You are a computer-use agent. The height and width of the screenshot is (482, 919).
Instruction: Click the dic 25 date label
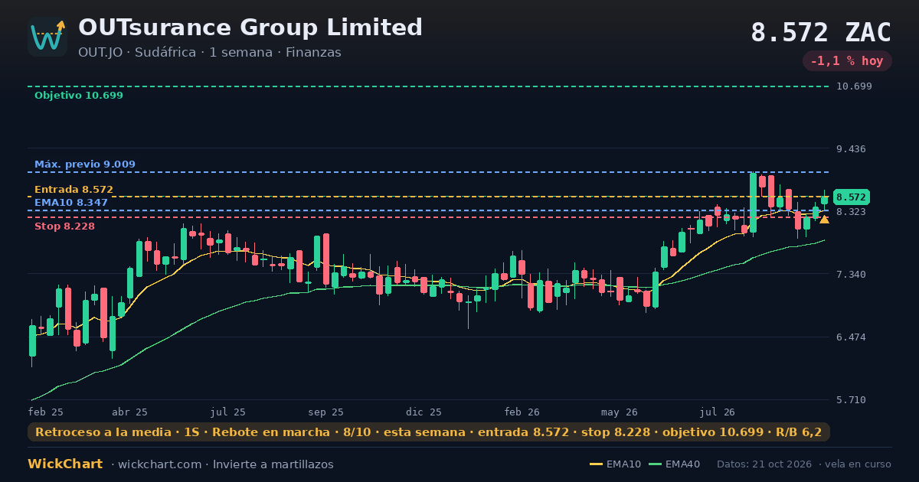coord(424,412)
